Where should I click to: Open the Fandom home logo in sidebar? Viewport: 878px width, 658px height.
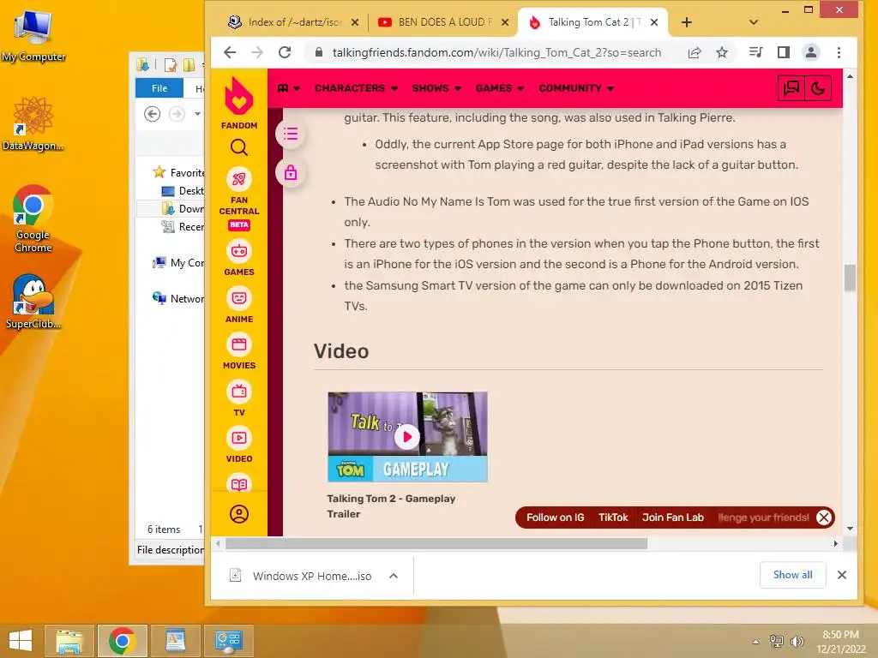click(239, 104)
